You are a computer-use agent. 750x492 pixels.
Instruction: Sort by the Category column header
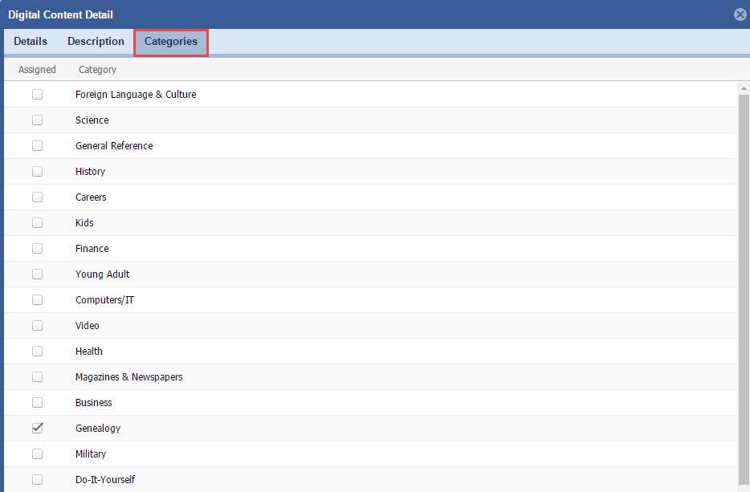(x=97, y=70)
